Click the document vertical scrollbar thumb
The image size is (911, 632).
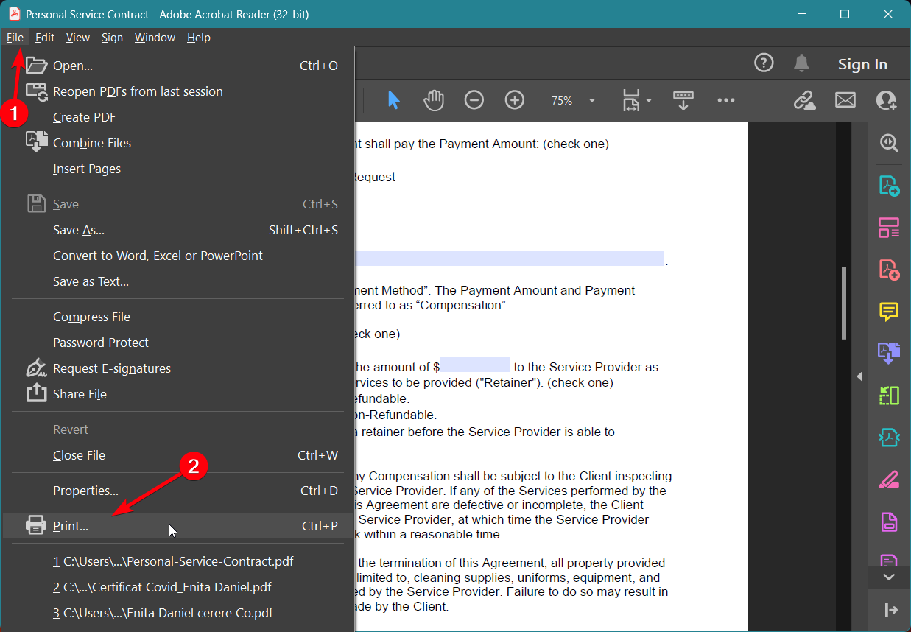[844, 303]
